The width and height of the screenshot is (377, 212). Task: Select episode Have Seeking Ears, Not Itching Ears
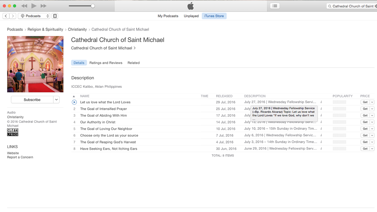pos(109,149)
